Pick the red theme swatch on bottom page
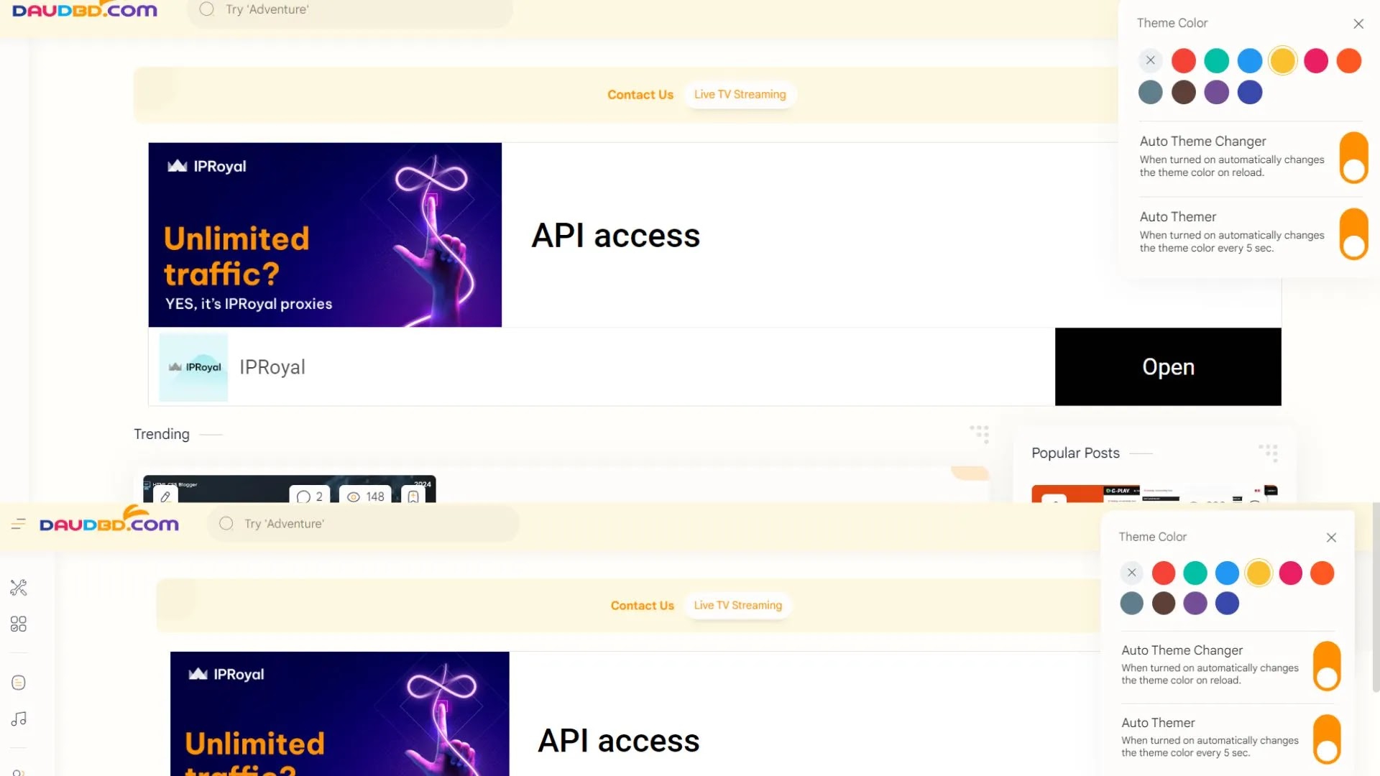 [x=1164, y=573]
